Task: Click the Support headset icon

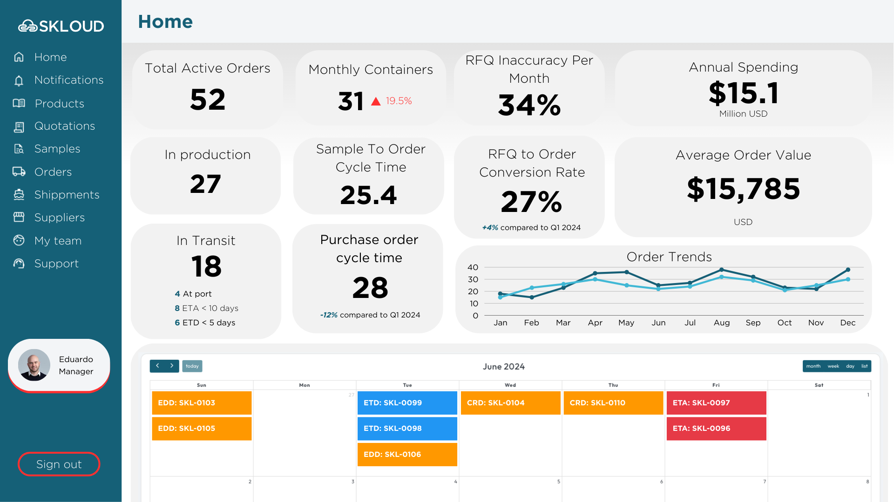Action: pyautogui.click(x=19, y=264)
